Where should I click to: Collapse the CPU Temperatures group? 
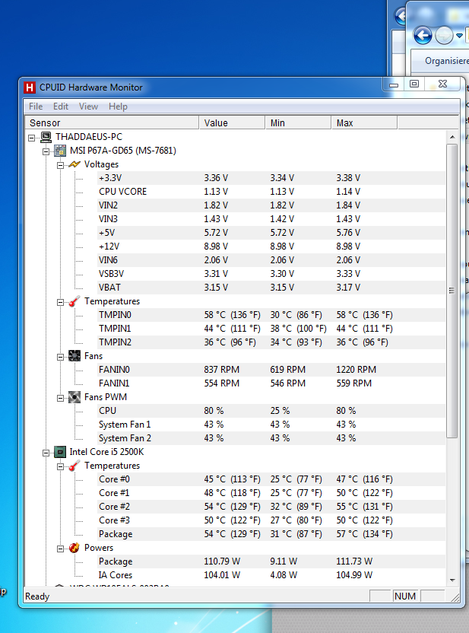tap(60, 466)
